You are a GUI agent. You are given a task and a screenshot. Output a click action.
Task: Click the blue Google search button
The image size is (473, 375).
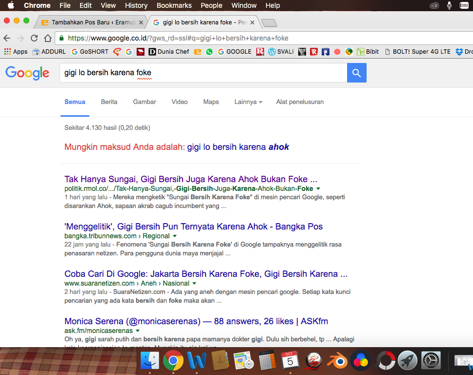356,73
